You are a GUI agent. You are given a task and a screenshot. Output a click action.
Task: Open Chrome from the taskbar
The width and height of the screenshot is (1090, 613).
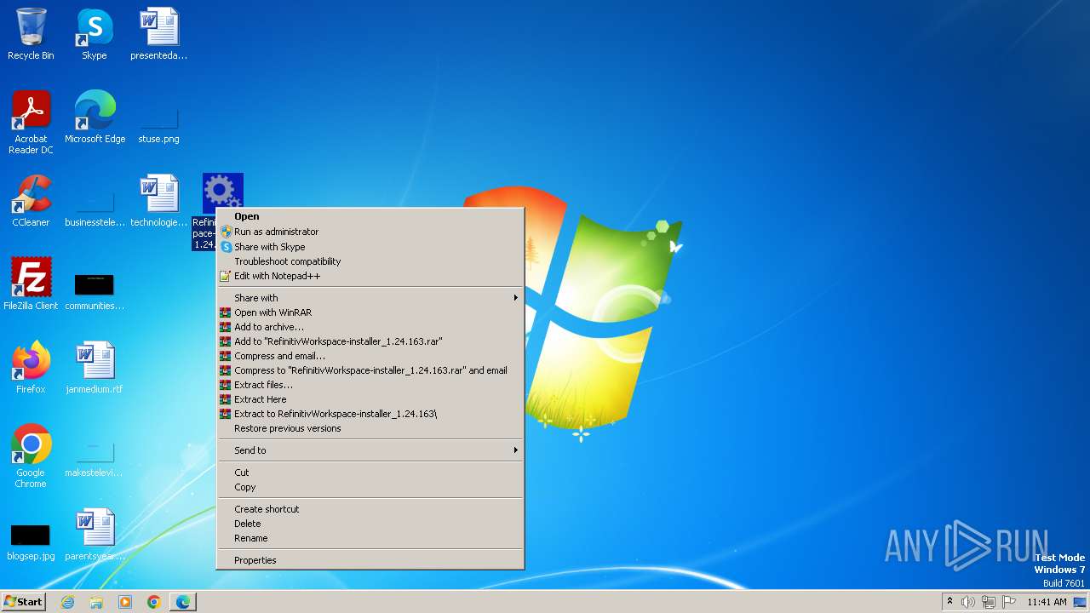[154, 602]
